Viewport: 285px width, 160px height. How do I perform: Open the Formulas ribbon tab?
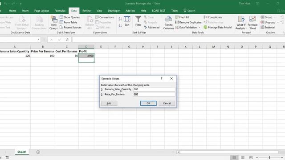tap(60, 11)
